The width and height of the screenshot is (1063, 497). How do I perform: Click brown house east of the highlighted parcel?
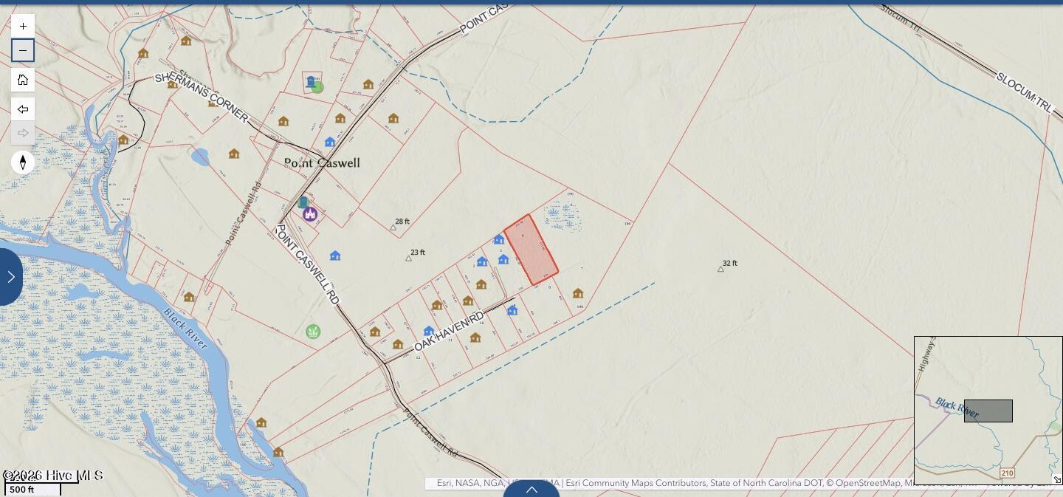578,293
